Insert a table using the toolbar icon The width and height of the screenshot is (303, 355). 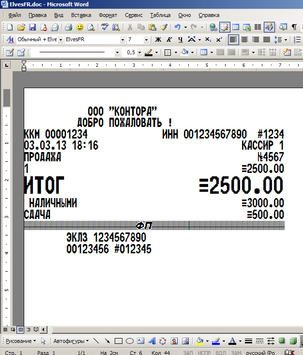coord(236,27)
